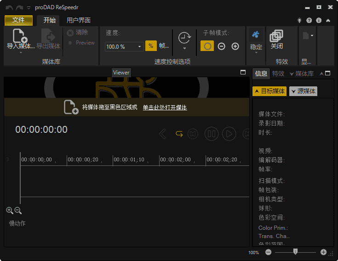The height and width of the screenshot is (261, 338).
Task: Click the 关闭 effects icon in ribbon
Action: coord(276,35)
